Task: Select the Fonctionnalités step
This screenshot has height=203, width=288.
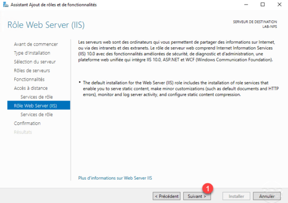Action: 29,79
